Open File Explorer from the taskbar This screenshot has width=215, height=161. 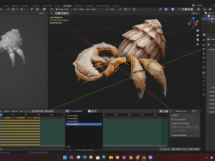111,157
